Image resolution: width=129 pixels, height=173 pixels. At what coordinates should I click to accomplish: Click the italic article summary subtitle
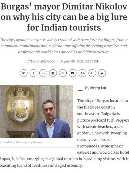[64, 46]
